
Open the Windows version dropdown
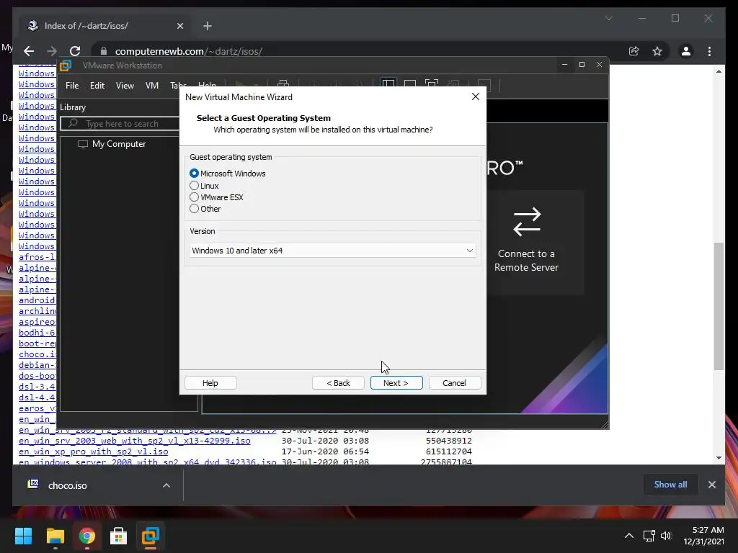333,251
